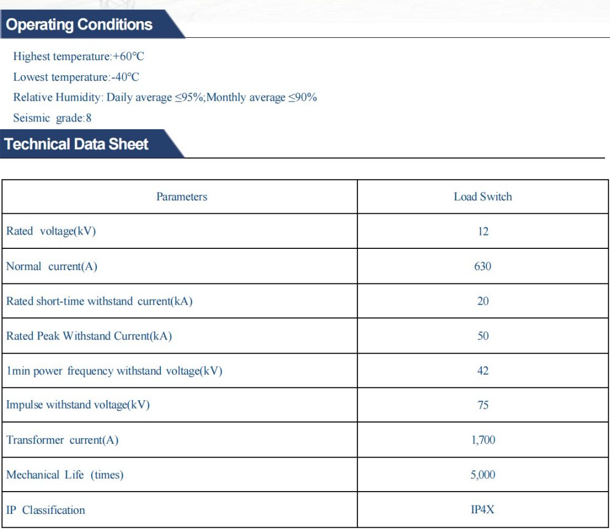Click the Rated Peak Withstand Current label
Viewport: 610px width, 530px height.
89,336
